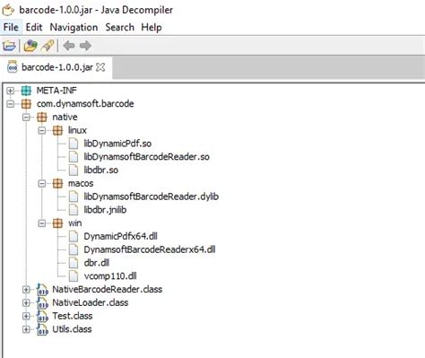This screenshot has height=358, width=425.
Task: Open Test.class label
Action: tap(73, 316)
